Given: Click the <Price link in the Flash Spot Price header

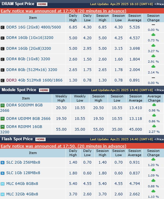Looking at the screenshot, I should (159, 139).
